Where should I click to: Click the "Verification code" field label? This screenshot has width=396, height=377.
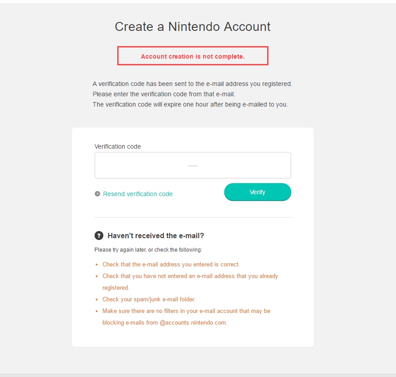click(118, 146)
